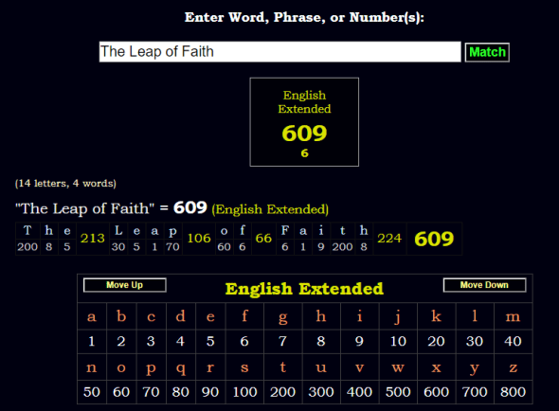Image resolution: width=559 pixels, height=411 pixels.
Task: Click letter 'g' in cipher table
Action: [x=282, y=317]
